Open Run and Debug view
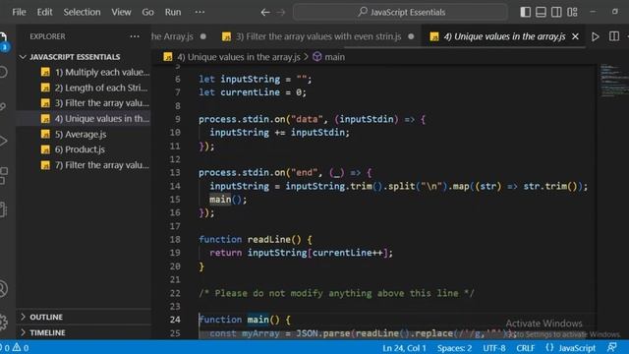The height and width of the screenshot is (354, 629). [x=3, y=141]
